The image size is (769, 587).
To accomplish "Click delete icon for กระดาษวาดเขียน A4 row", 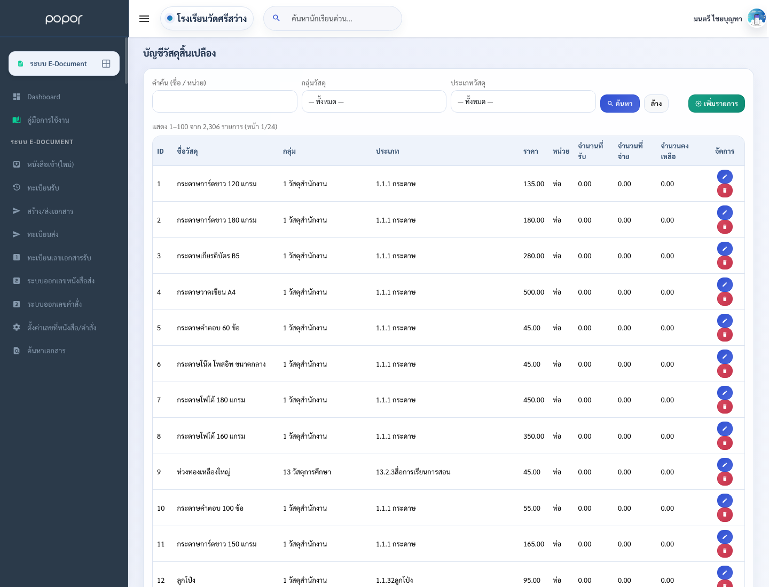I will [725, 299].
